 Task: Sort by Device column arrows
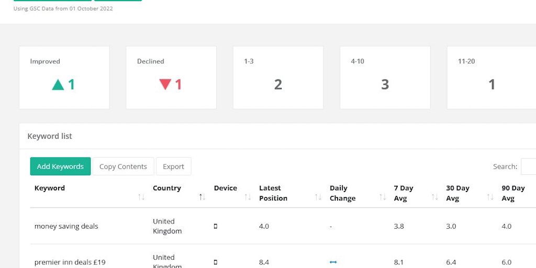[248, 197]
